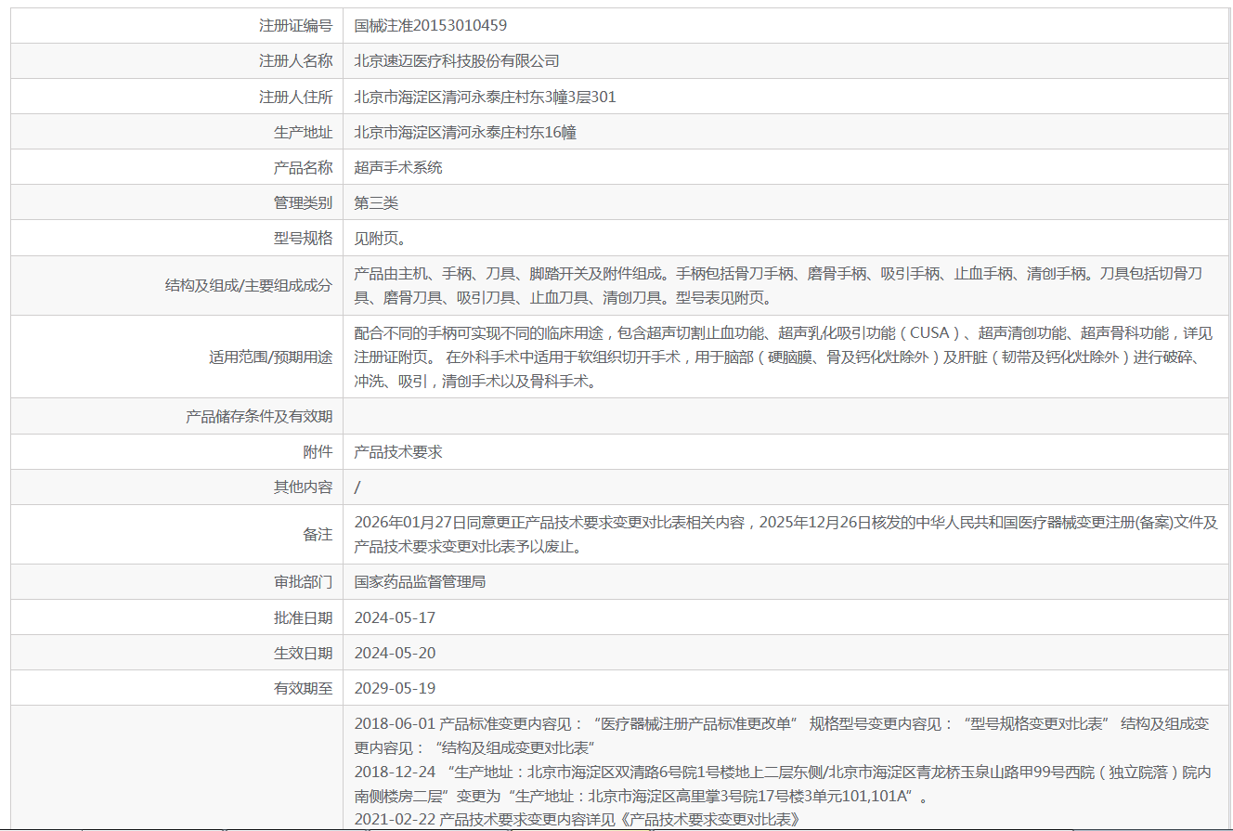Click the 产品储存条件及有效期 label
The width and height of the screenshot is (1233, 831).
click(259, 416)
